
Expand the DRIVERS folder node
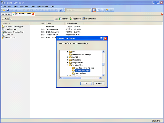pyautogui.click(x=67, y=57)
